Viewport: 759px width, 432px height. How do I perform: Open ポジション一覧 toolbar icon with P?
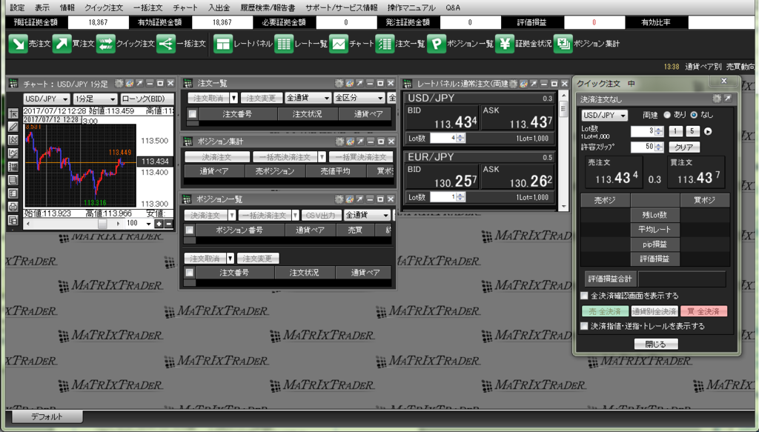[437, 44]
